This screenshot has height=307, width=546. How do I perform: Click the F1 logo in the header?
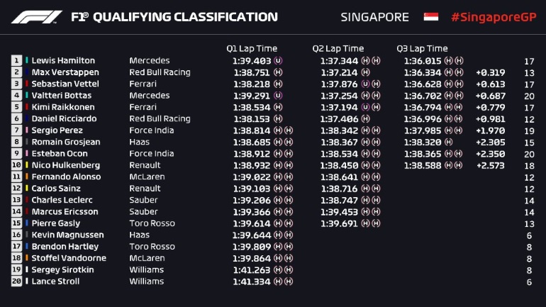tap(33, 17)
